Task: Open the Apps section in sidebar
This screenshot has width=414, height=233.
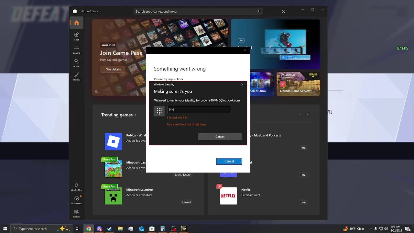Action: coord(76,36)
